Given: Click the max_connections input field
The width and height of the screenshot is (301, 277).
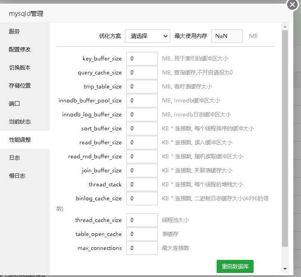Looking at the screenshot, I should (142, 248).
